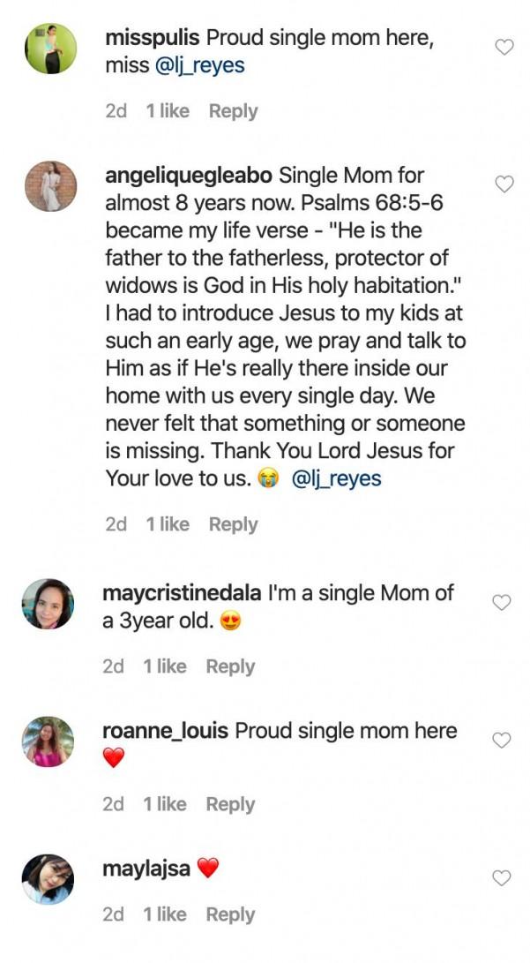Screen dimensions: 530x963
Task: Reply to misspulis comment
Action: [233, 111]
